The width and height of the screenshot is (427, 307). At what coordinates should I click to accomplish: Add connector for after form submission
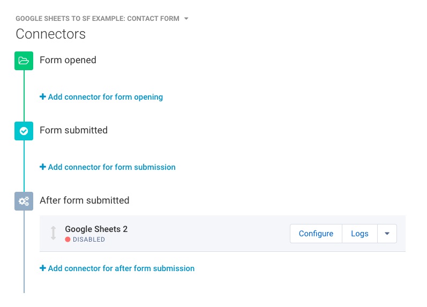tap(117, 268)
